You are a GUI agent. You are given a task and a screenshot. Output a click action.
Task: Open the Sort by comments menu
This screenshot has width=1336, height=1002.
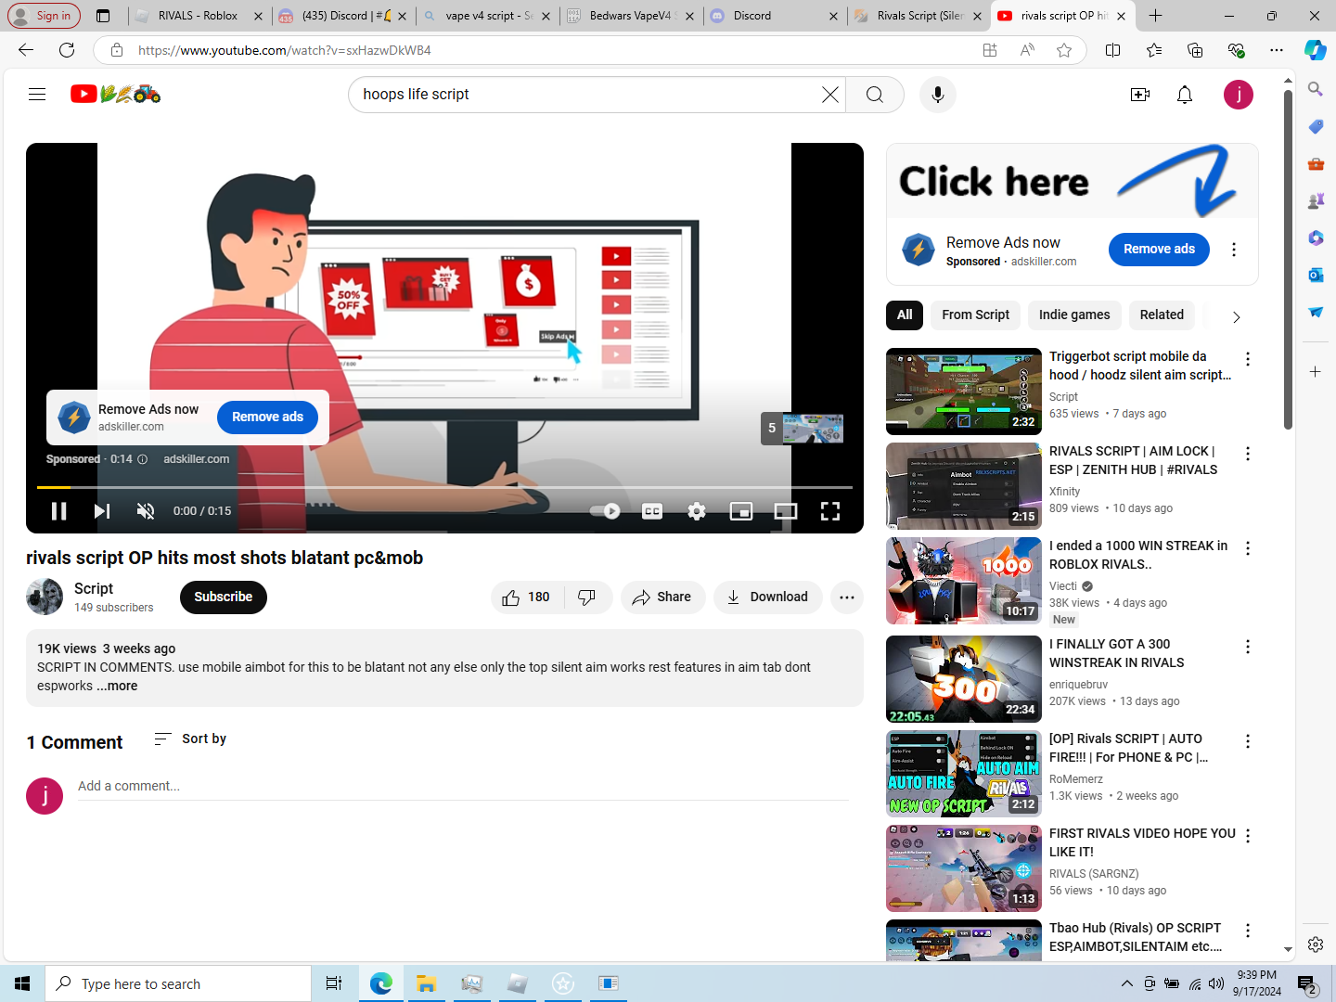click(x=190, y=739)
